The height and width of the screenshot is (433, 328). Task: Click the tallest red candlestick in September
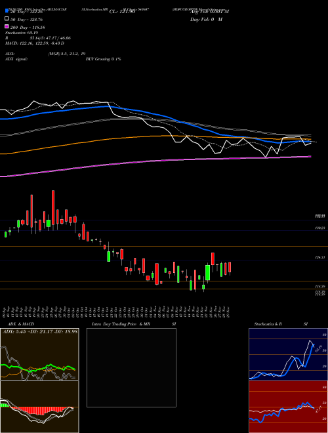tap(53, 208)
